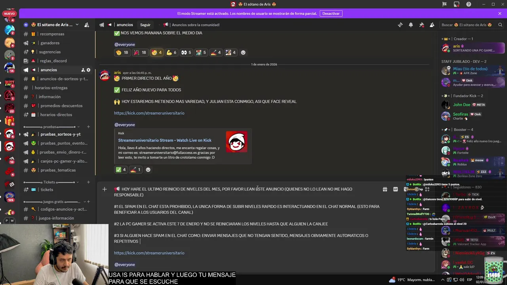Toggle the eyes 5 reaction

click(186, 52)
